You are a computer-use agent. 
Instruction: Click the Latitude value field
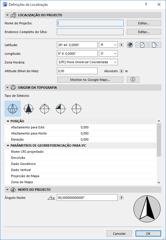(77, 45)
